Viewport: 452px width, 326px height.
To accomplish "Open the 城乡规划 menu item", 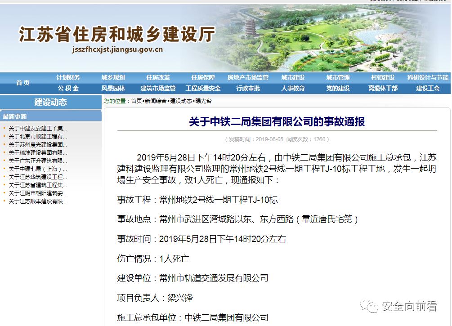I will pos(113,77).
